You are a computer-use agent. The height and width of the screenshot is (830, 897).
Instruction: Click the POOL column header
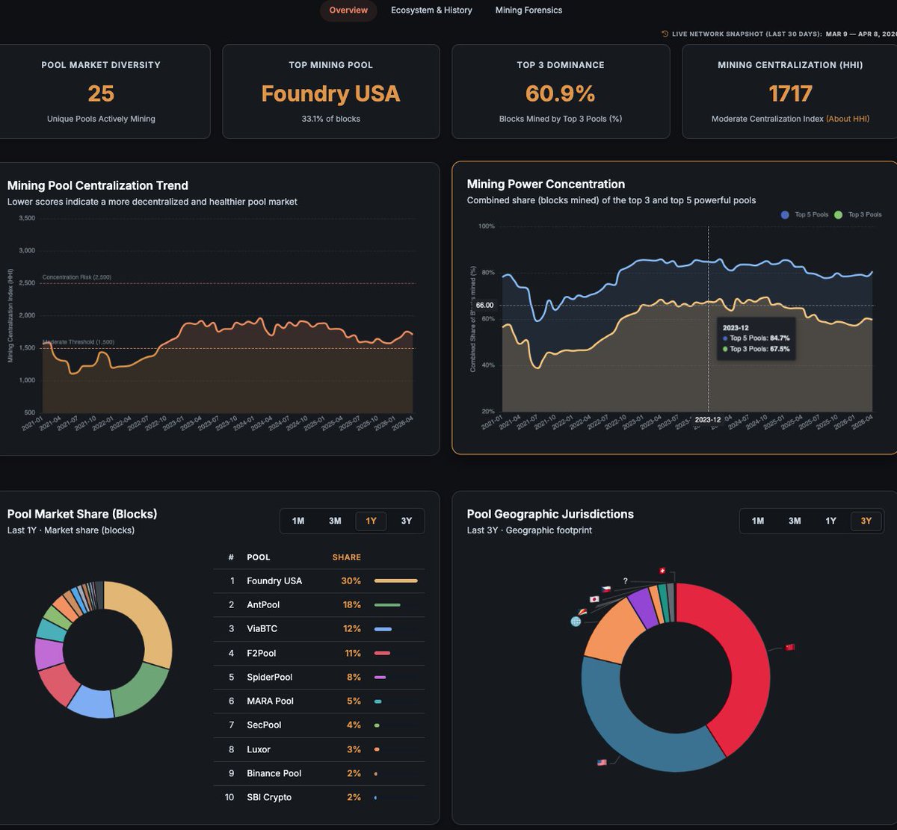[259, 557]
